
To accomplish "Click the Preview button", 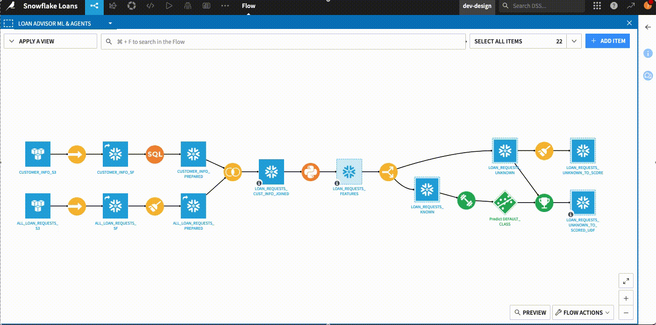I will pos(530,312).
